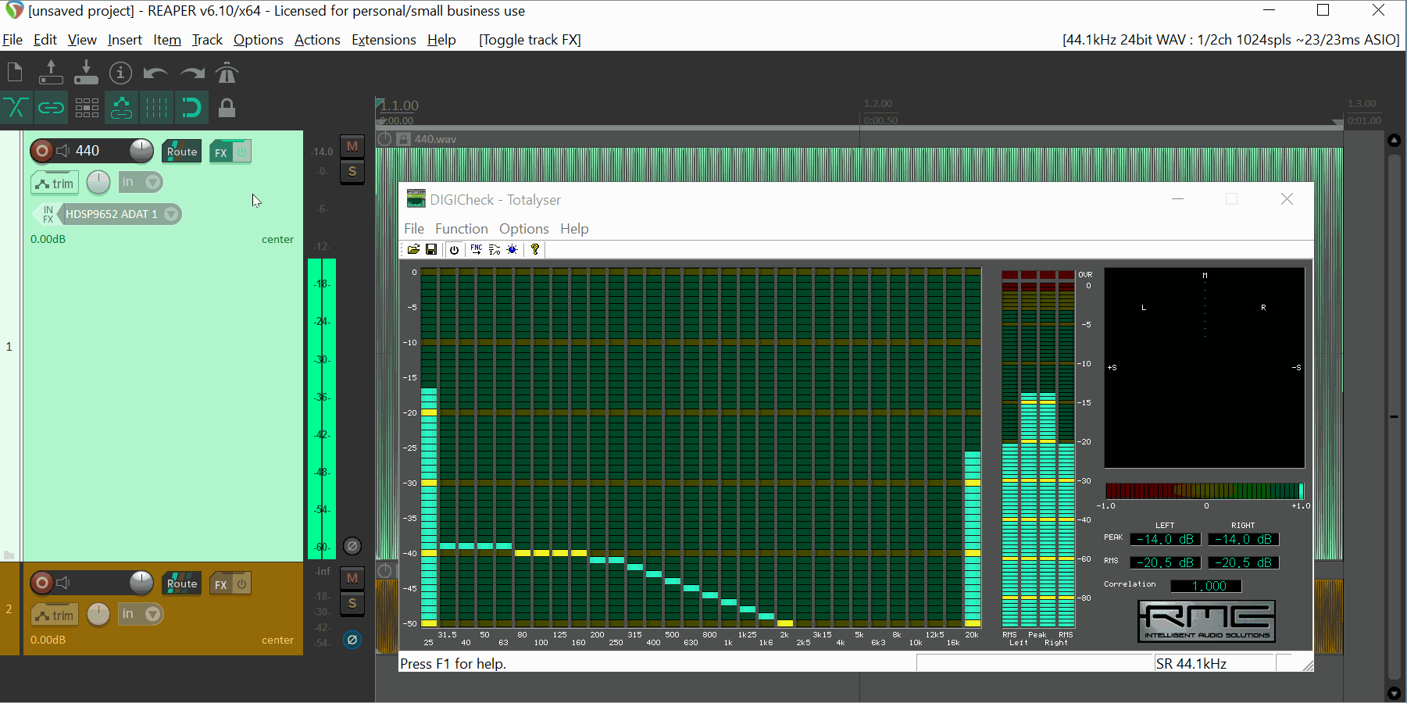Click the yellow question mark help icon

(535, 249)
